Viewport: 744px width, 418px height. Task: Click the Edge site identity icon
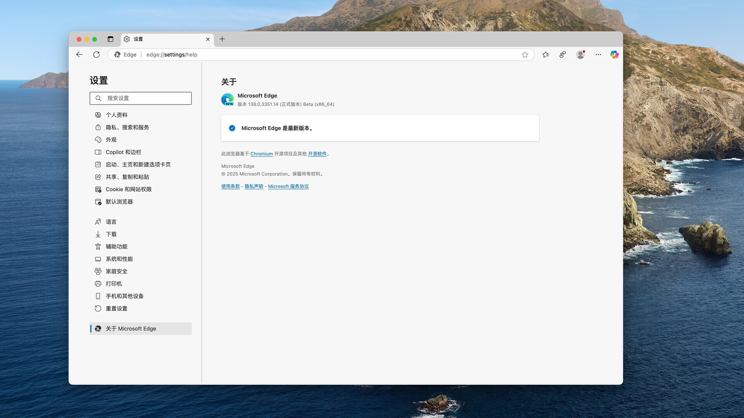[x=117, y=55]
